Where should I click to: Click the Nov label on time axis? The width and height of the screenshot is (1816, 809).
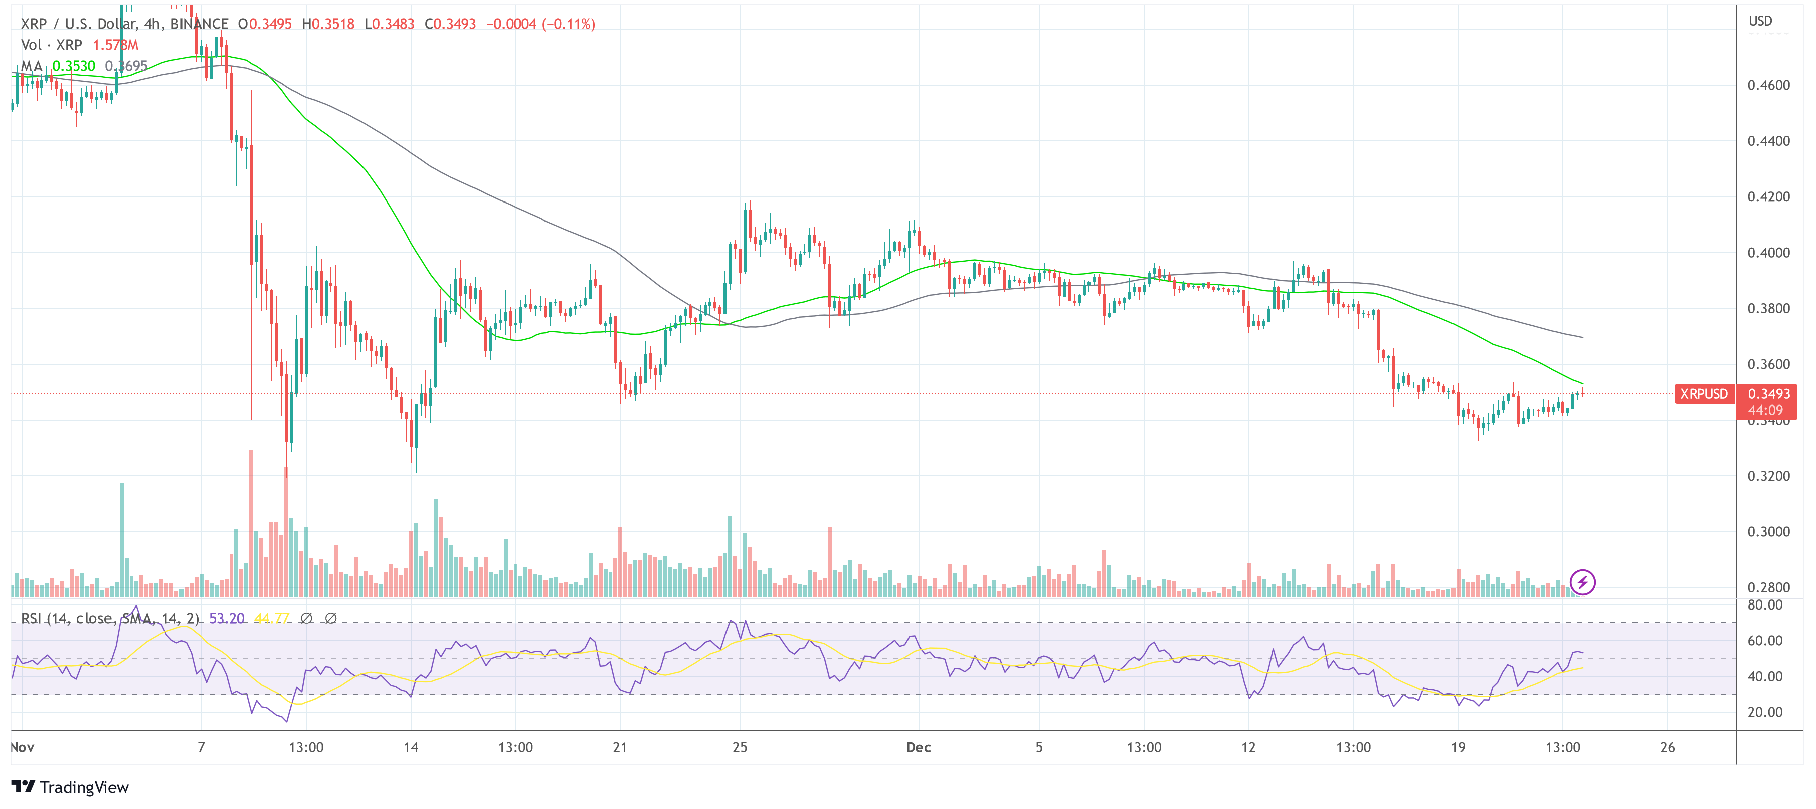(23, 747)
